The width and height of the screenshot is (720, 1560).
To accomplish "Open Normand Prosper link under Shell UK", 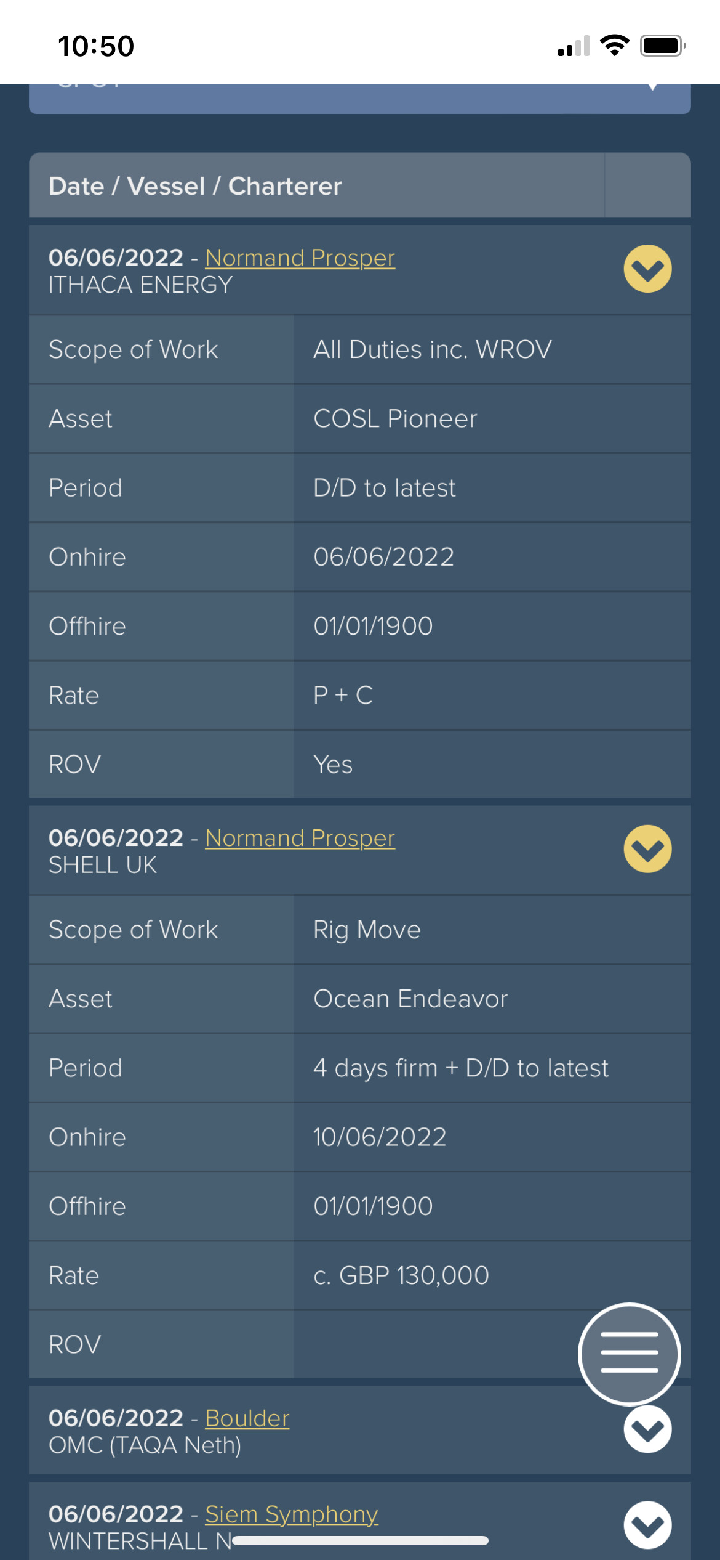I will tap(300, 838).
